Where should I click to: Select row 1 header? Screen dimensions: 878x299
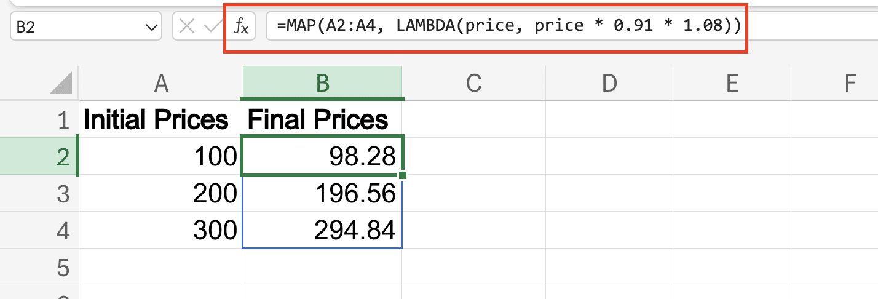point(61,120)
